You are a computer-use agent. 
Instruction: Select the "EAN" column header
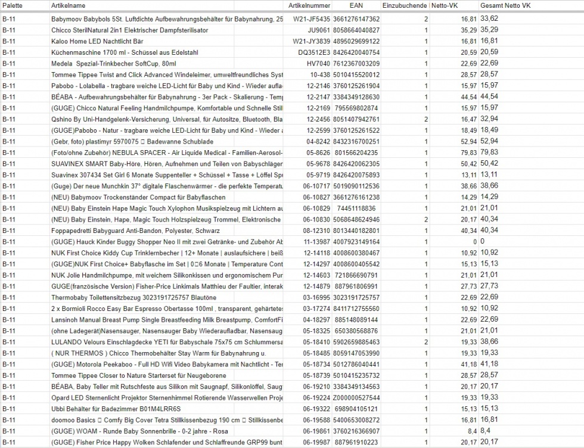coord(356,5)
